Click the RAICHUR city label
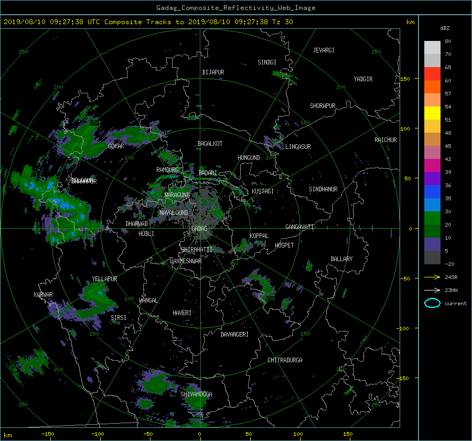This screenshot has height=441, width=472. point(385,140)
